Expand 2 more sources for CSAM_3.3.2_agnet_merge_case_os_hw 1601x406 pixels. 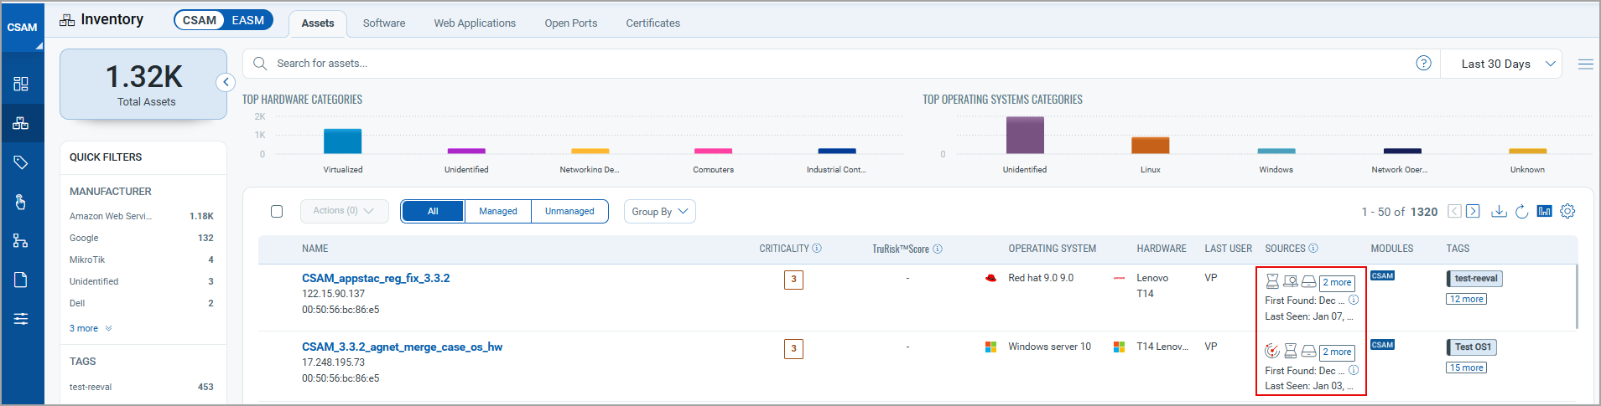(x=1337, y=352)
